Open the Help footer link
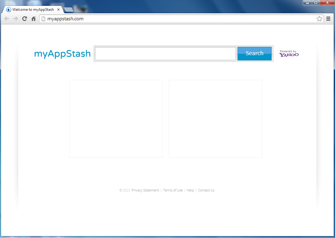 pyautogui.click(x=190, y=190)
